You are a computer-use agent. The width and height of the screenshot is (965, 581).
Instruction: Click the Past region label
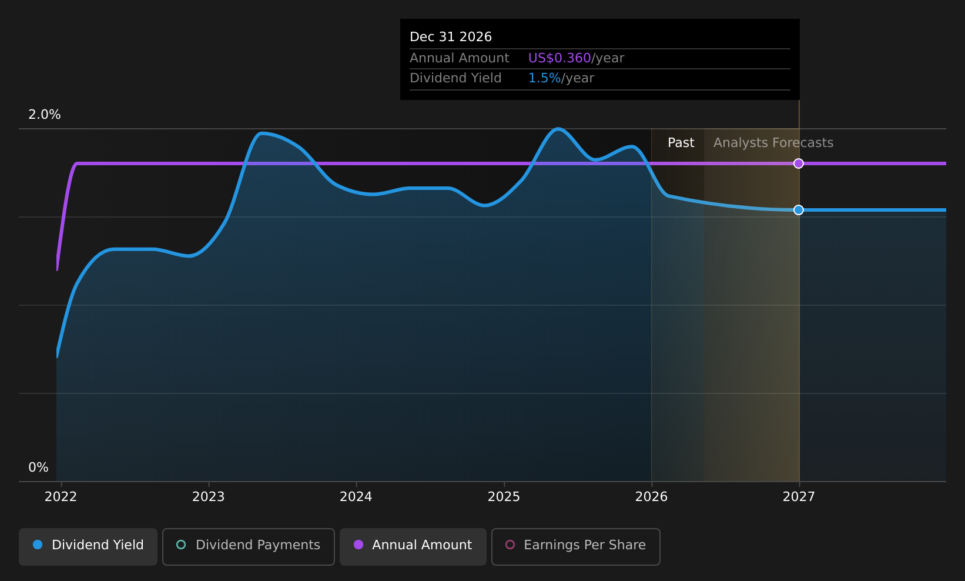coord(681,143)
